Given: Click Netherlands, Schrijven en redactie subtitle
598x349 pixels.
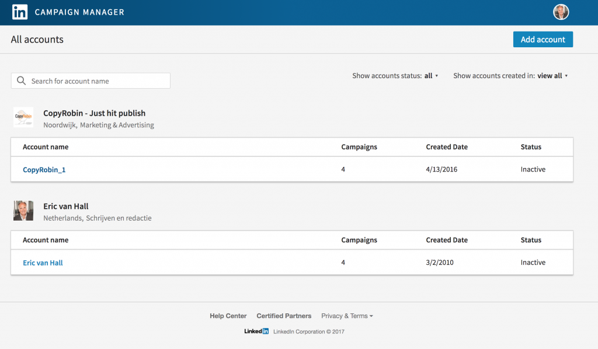Looking at the screenshot, I should click(x=98, y=218).
